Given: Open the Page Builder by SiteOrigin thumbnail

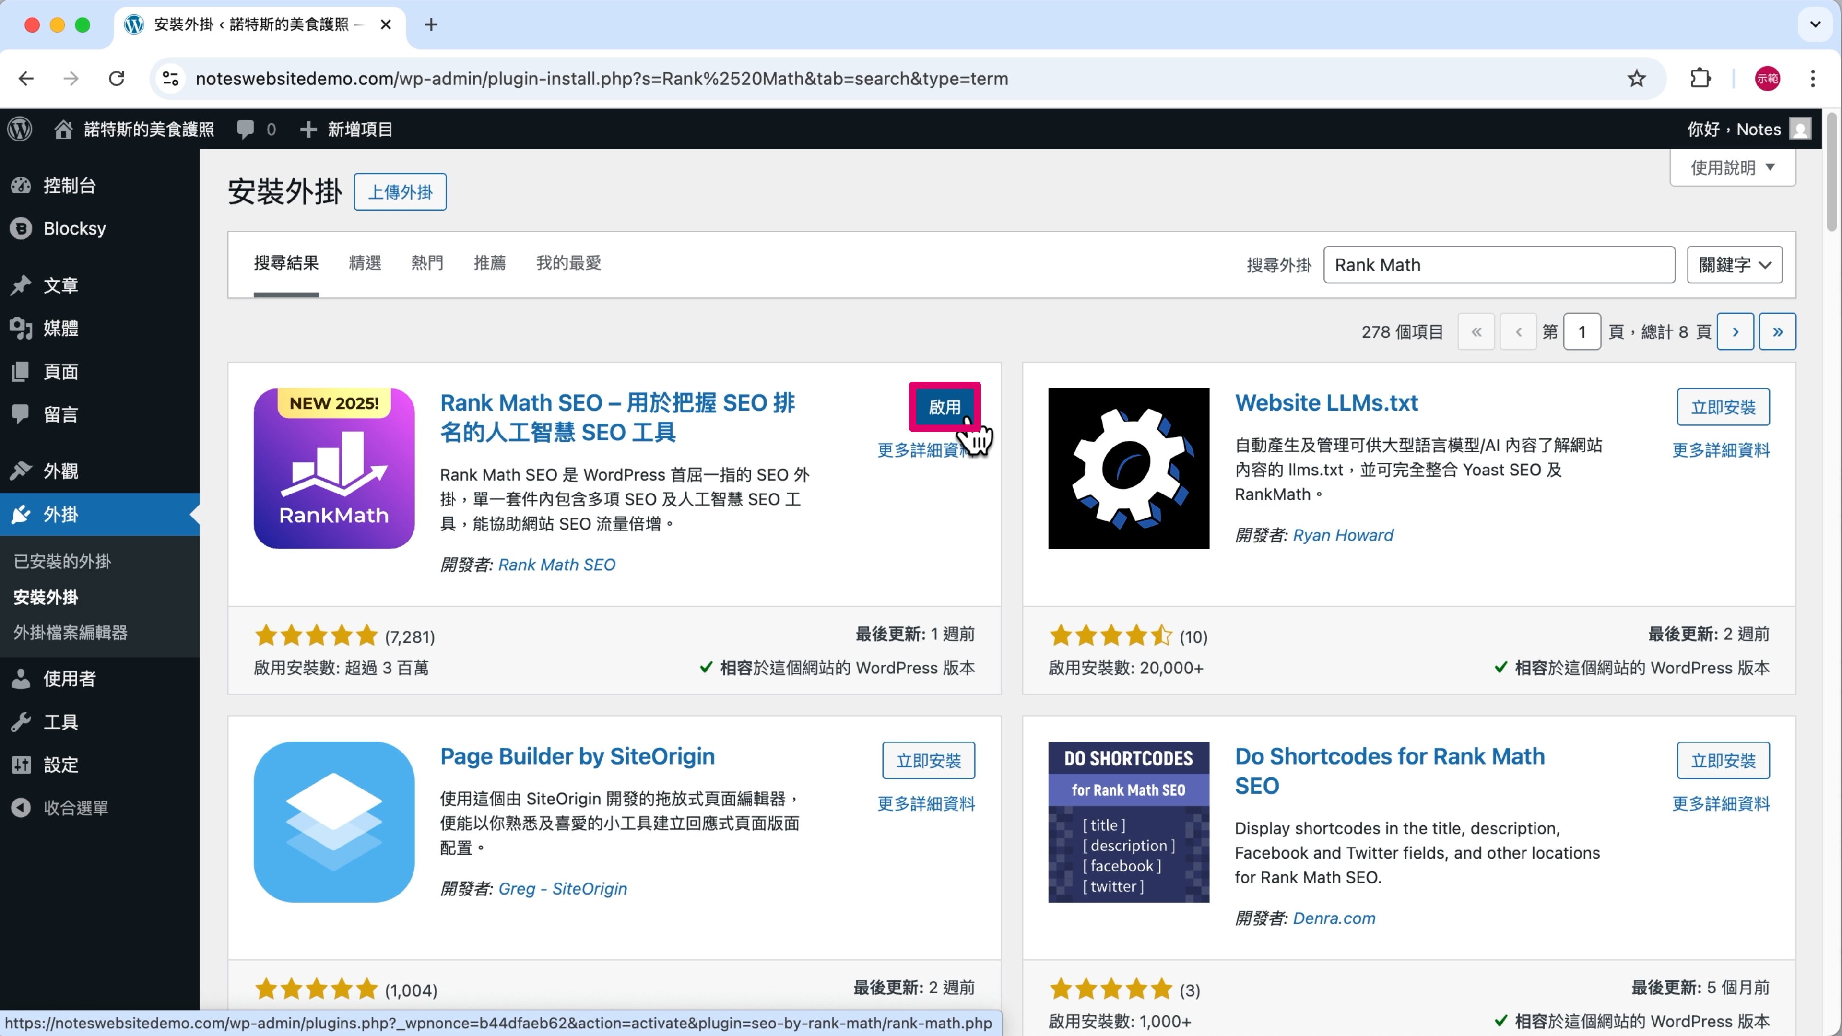Looking at the screenshot, I should (x=334, y=822).
